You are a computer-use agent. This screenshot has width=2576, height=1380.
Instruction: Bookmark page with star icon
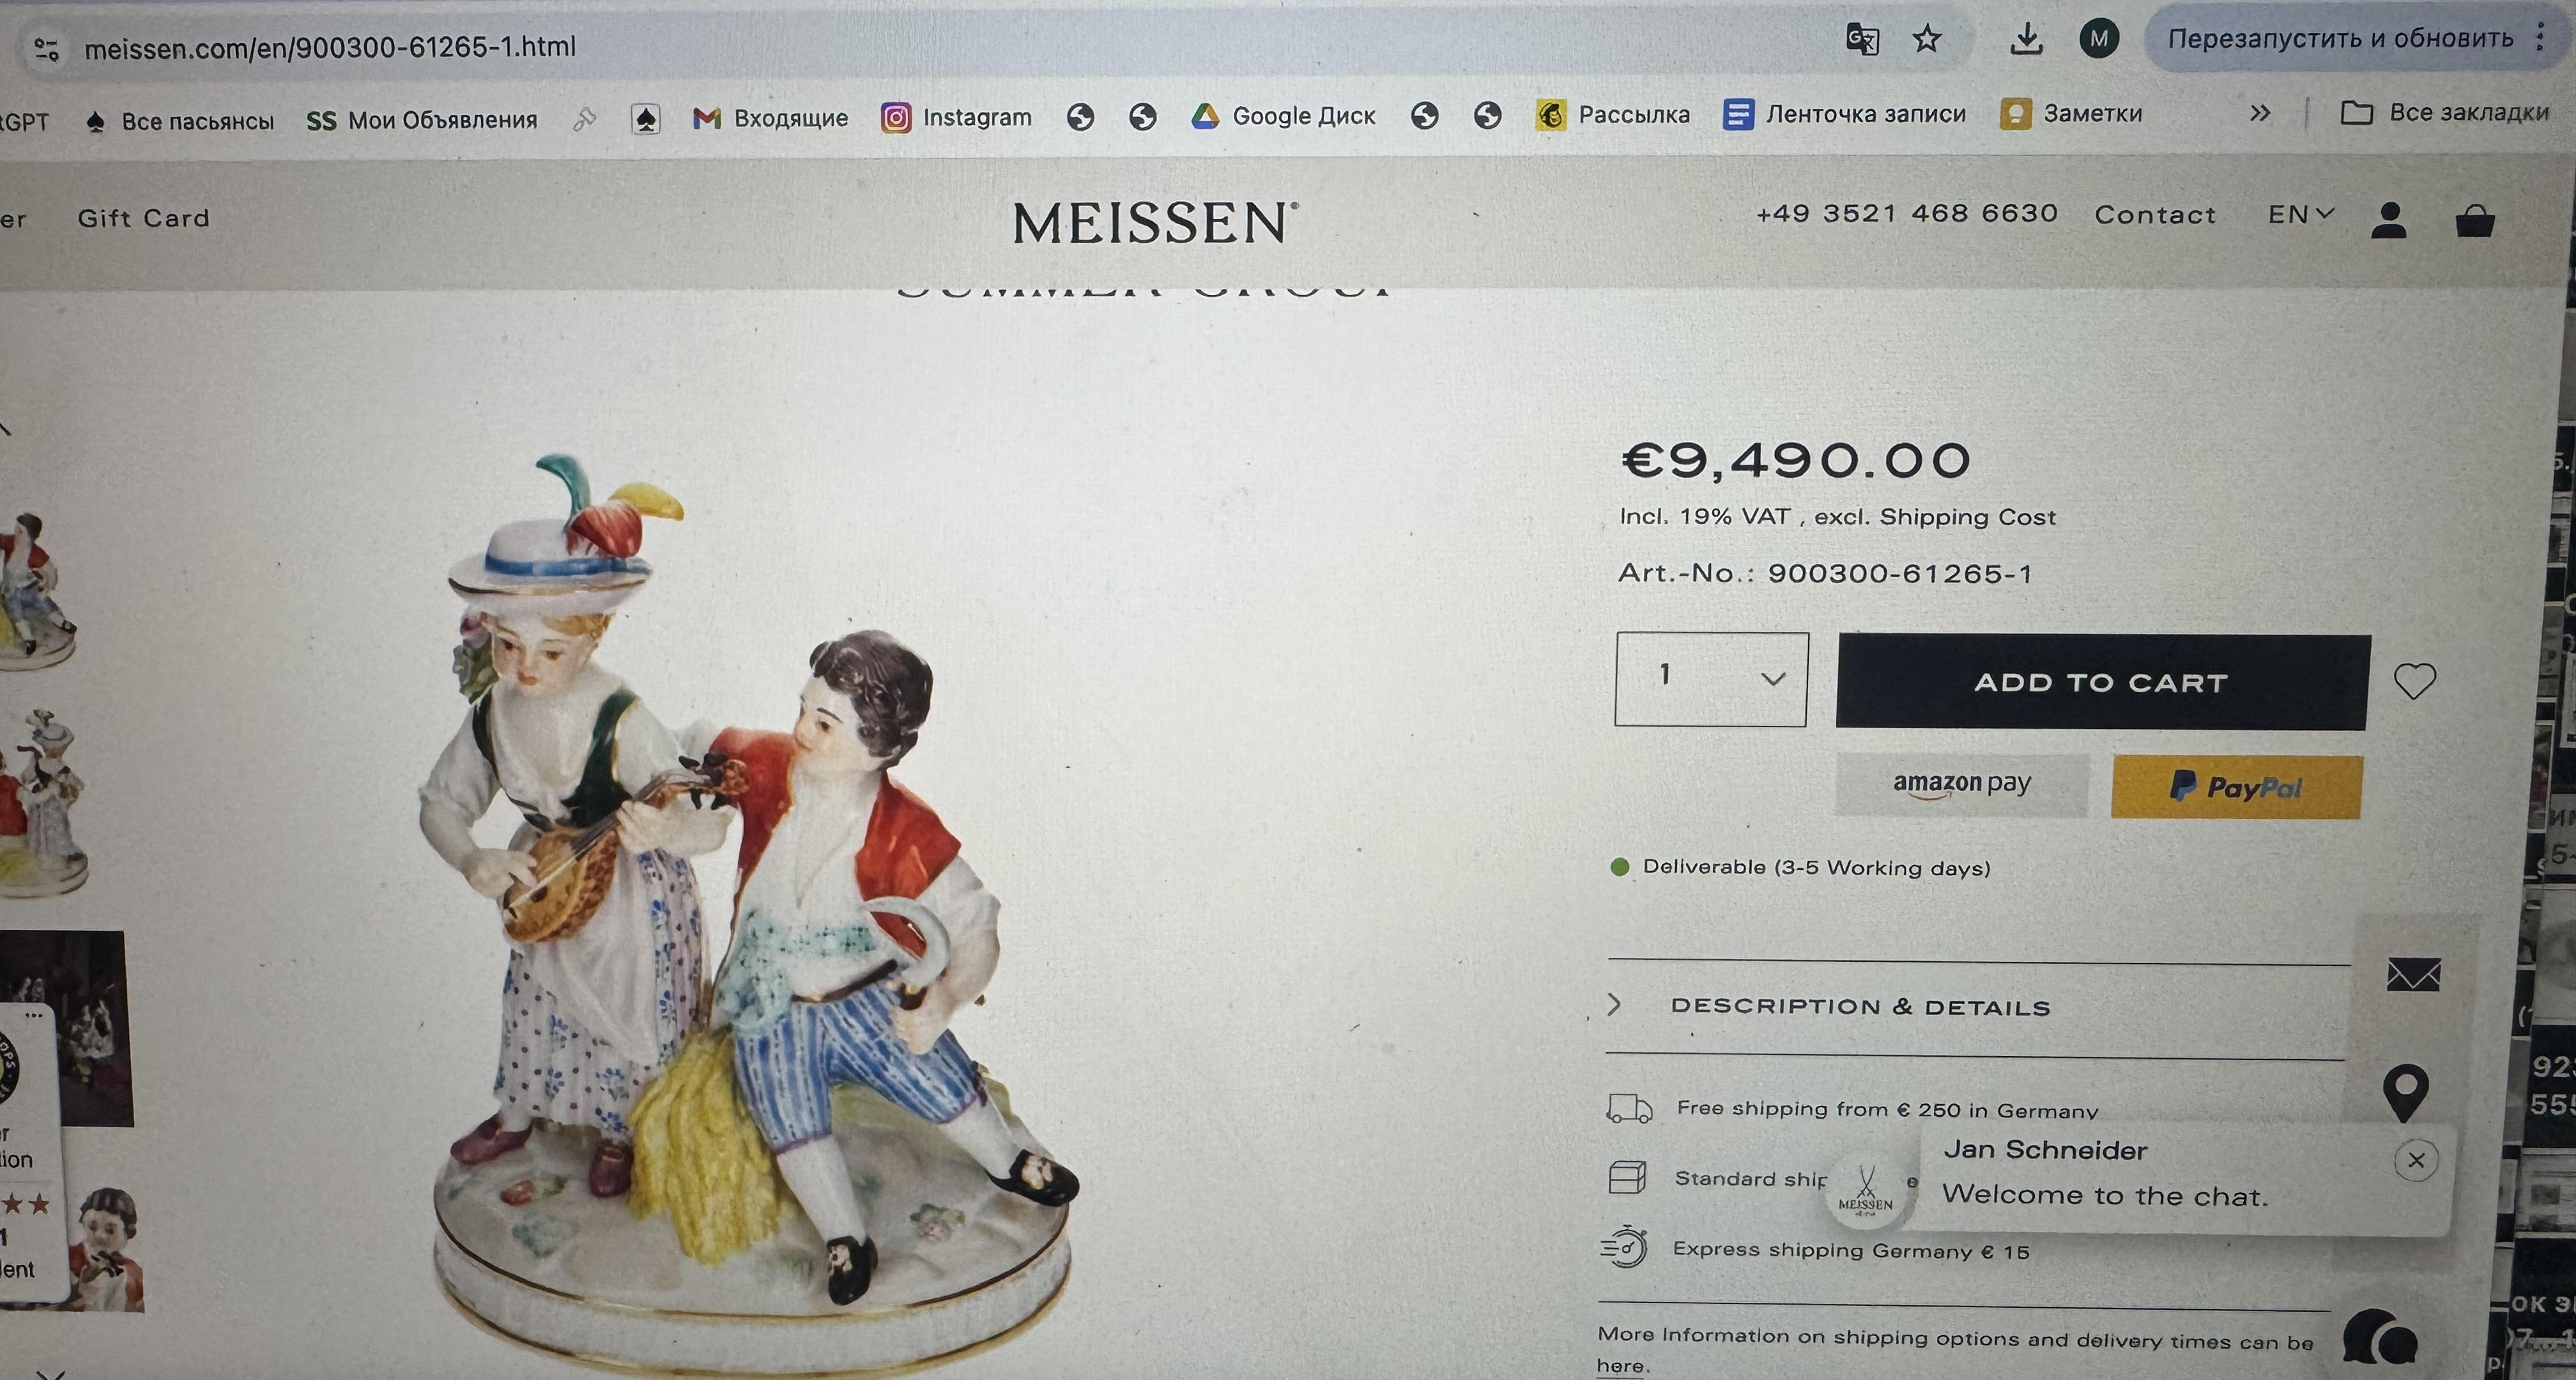click(1926, 40)
